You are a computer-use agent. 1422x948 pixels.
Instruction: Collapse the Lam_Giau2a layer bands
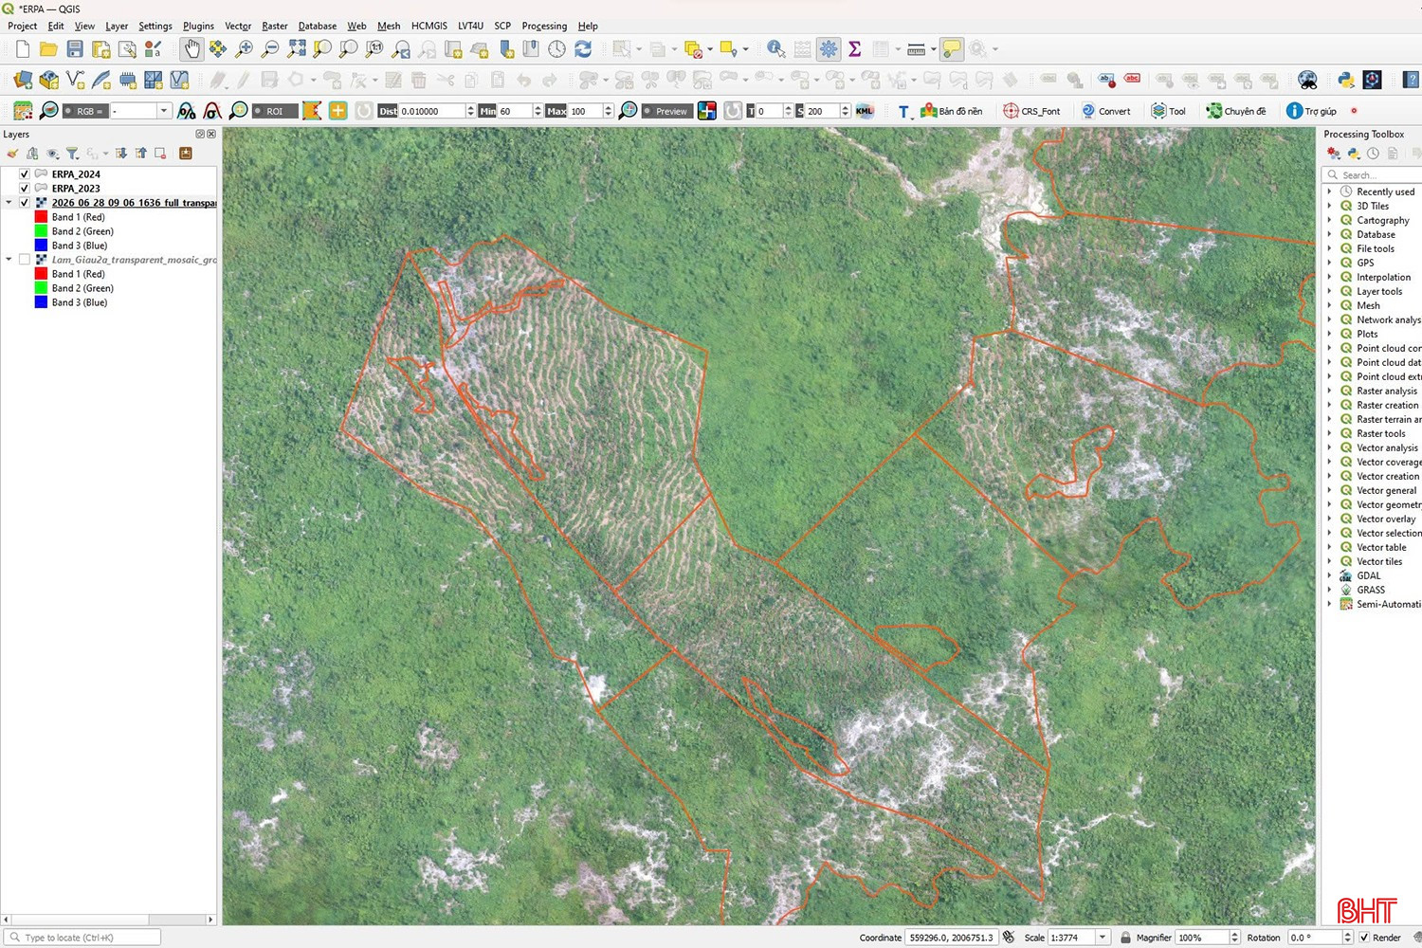pos(9,260)
